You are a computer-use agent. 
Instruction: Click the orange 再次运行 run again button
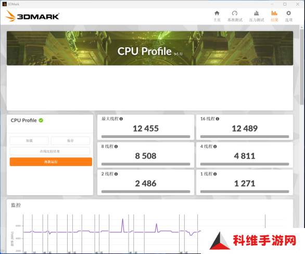tap(51, 162)
